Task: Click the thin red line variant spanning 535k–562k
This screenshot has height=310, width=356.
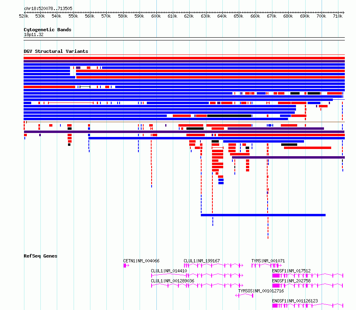Action: pos(71,103)
